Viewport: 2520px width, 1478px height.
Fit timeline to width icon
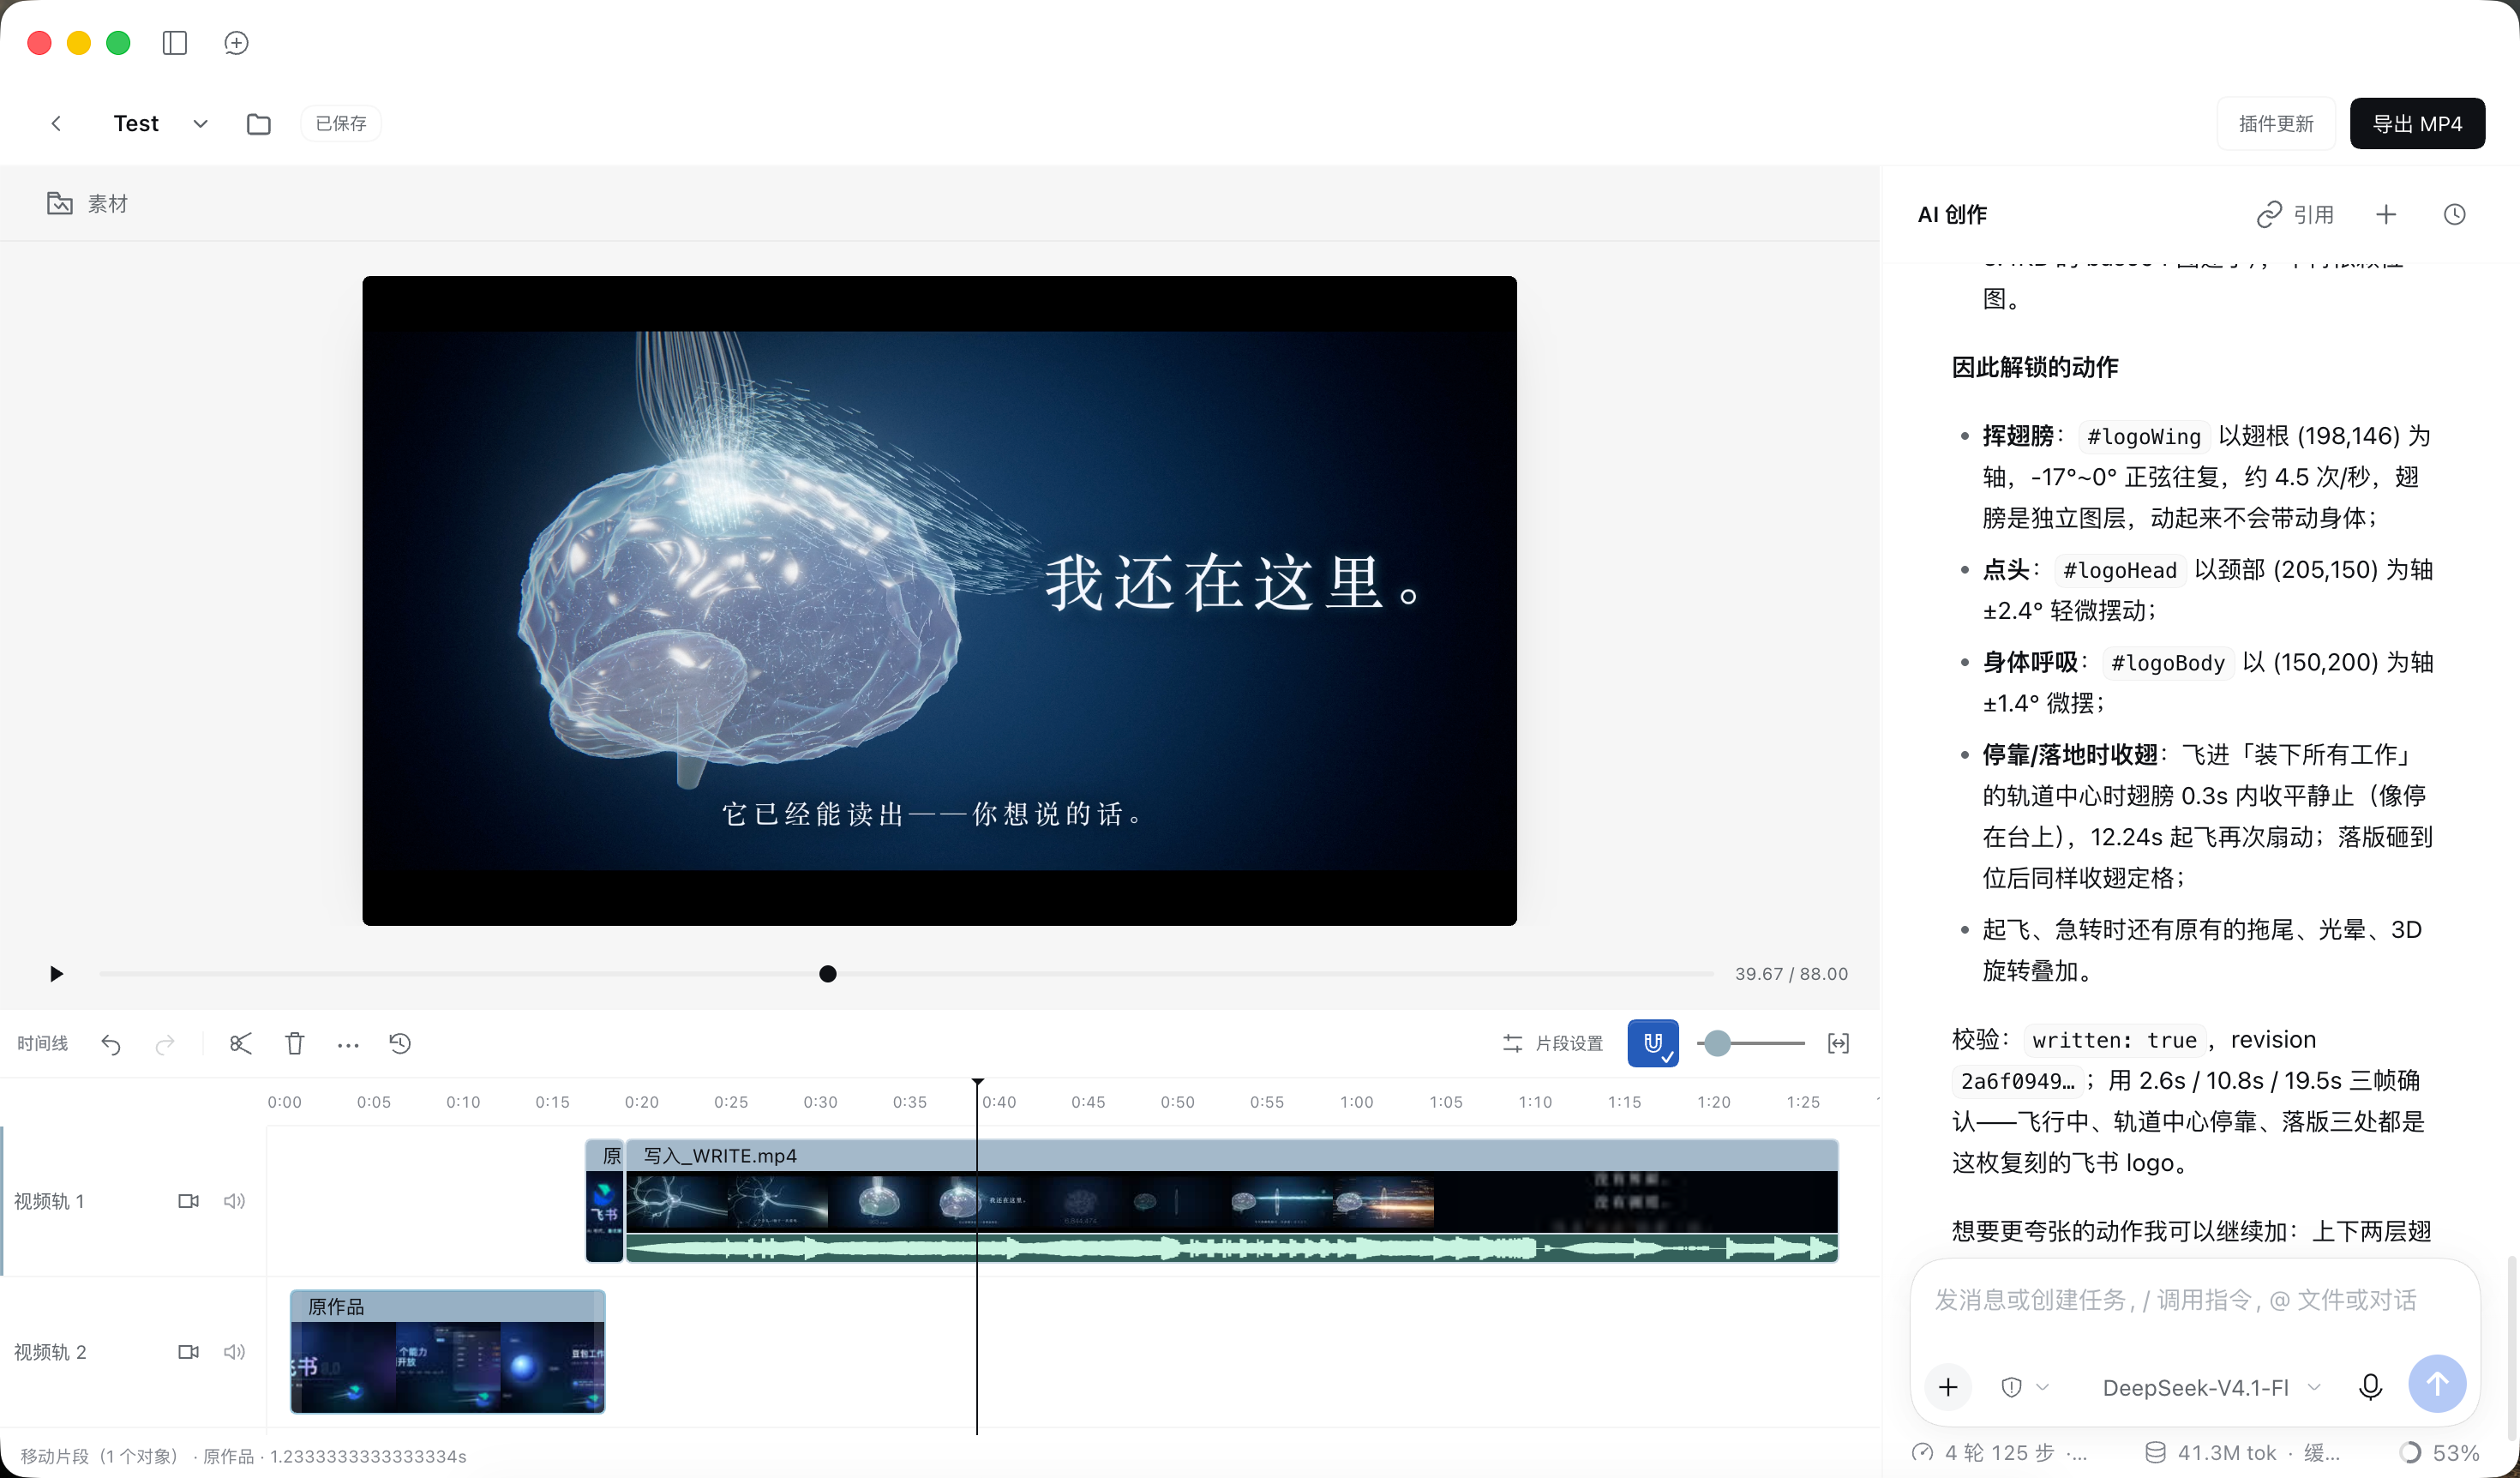pos(1838,1044)
